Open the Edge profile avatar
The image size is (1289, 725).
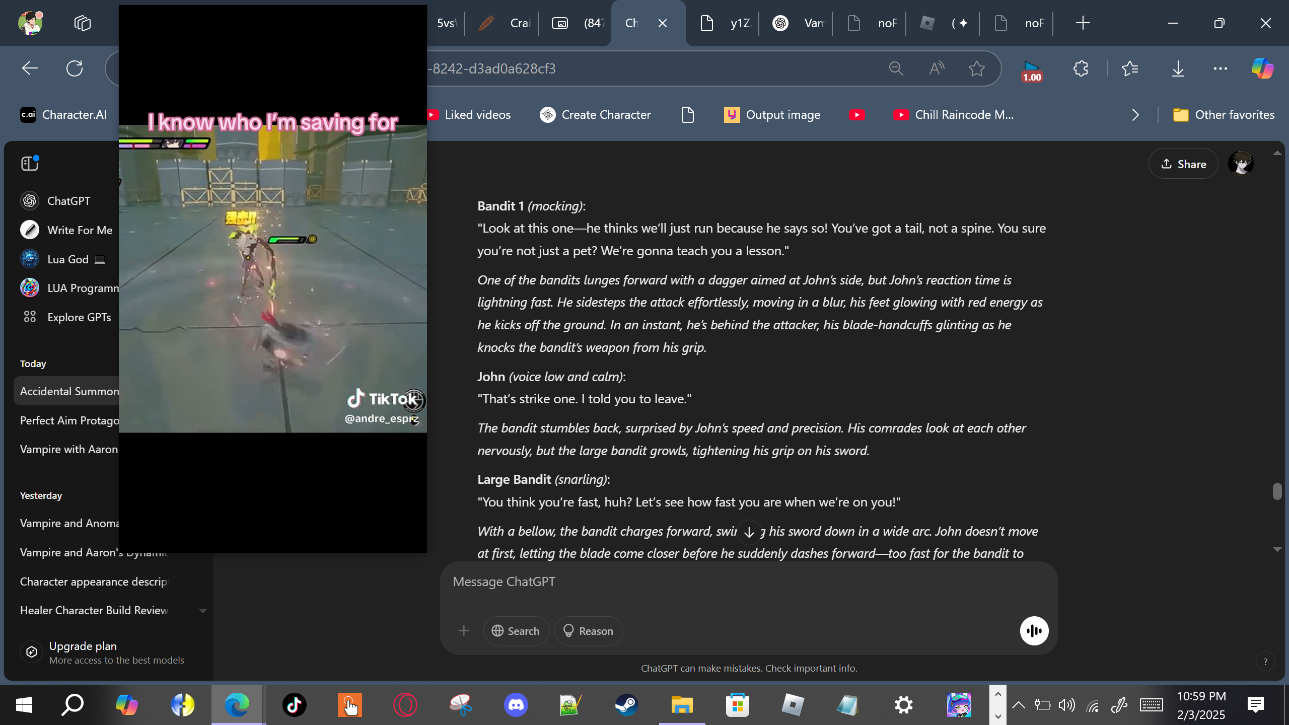[x=30, y=23]
